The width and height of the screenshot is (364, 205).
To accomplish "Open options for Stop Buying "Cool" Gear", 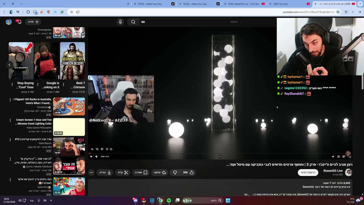I will (x=12, y=85).
